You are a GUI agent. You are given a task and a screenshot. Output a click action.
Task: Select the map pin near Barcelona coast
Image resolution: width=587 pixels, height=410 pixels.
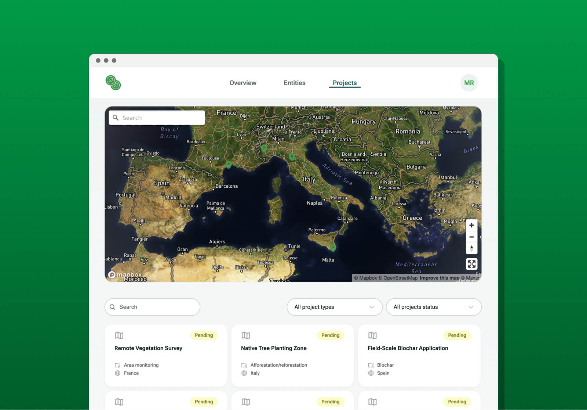coord(229,165)
